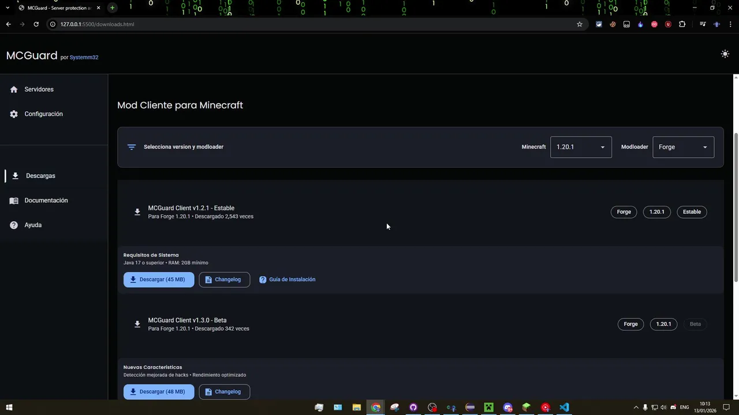Open the cookie extension icon
Image resolution: width=739 pixels, height=415 pixels.
[613, 24]
